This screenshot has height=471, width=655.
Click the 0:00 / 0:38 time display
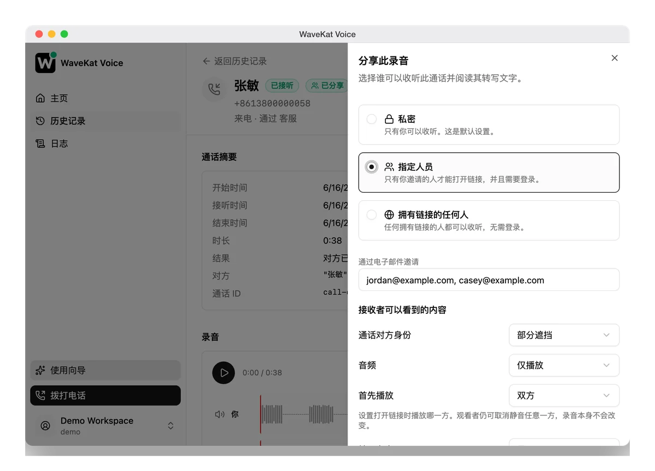coord(263,373)
